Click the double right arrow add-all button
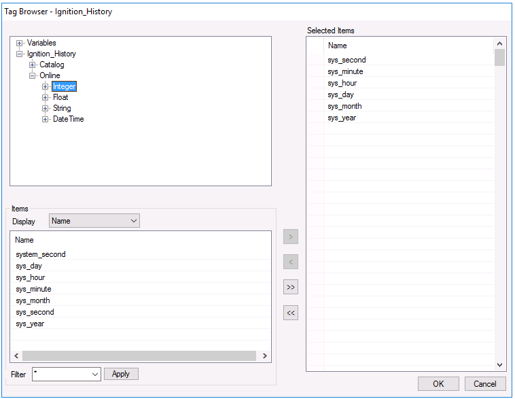The height and width of the screenshot is (399, 515). (x=291, y=287)
